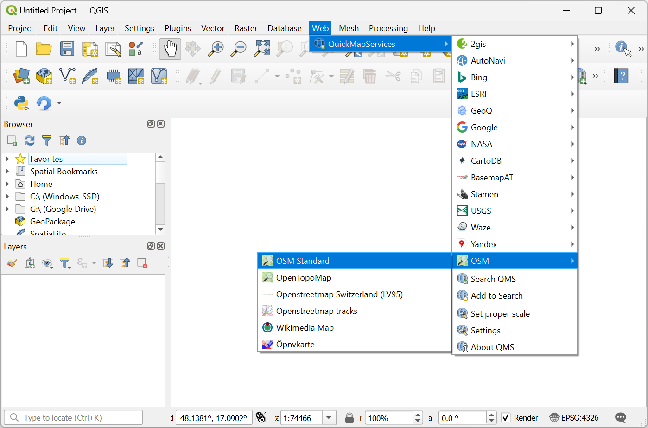Image resolution: width=648 pixels, height=428 pixels.
Task: Open the Python Console icon
Action: click(21, 103)
